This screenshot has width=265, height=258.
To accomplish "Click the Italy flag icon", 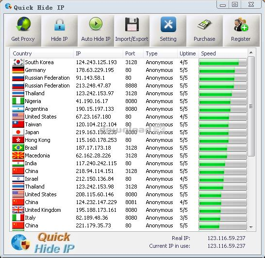I will click(x=18, y=218).
